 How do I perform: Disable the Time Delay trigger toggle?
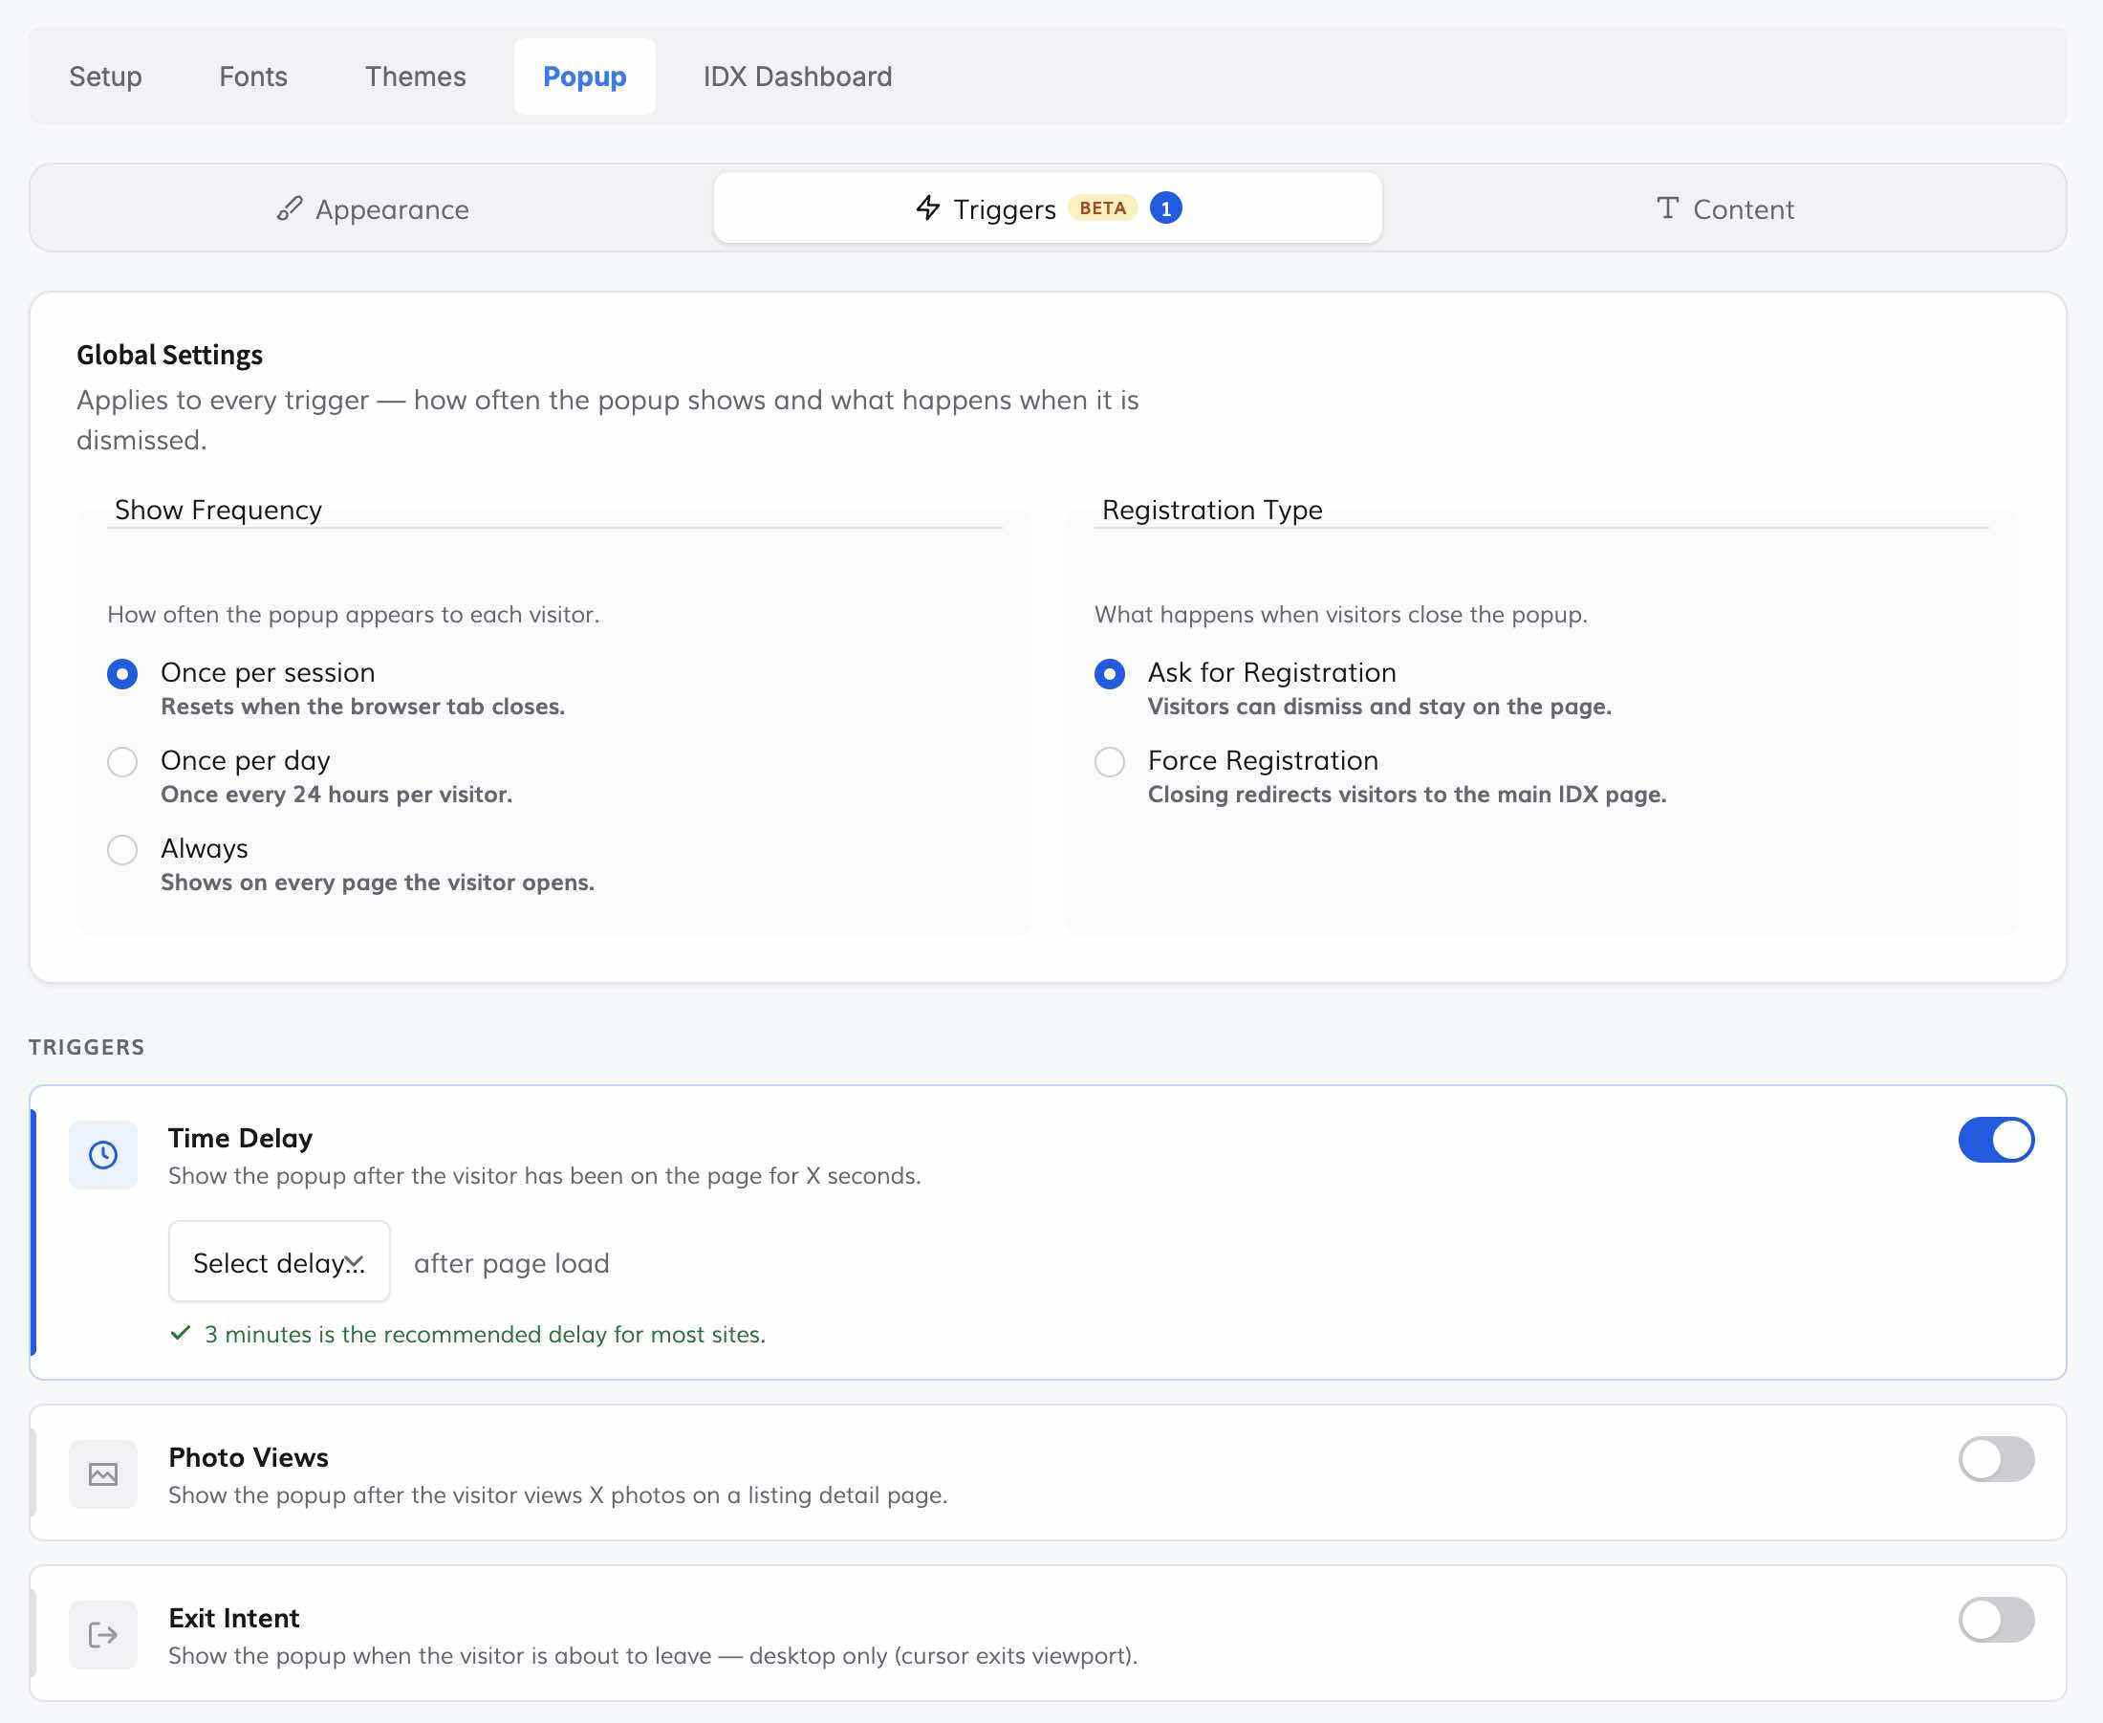(1996, 1140)
